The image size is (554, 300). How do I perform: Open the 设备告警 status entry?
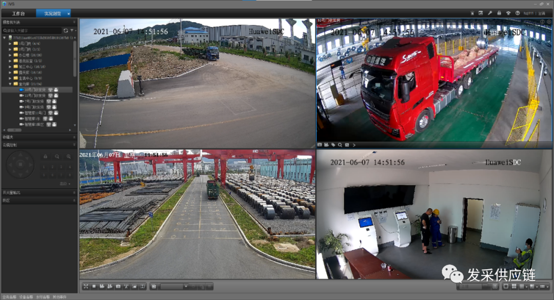26,297
